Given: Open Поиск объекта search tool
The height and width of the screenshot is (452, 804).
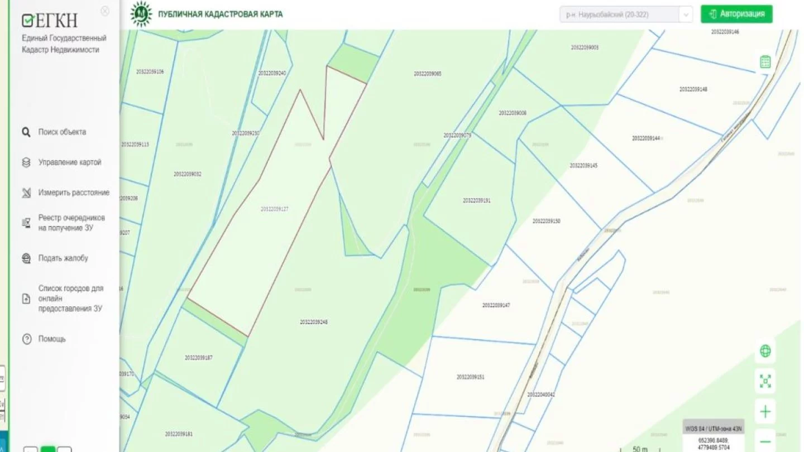Looking at the screenshot, I should (61, 132).
